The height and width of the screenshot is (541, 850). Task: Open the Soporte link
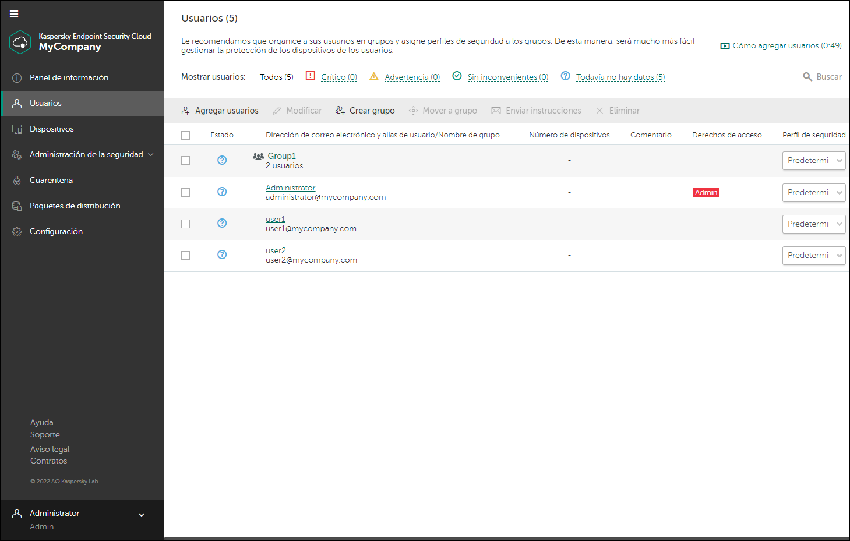[45, 434]
